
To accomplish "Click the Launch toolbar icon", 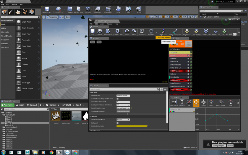I will click(x=139, y=10).
